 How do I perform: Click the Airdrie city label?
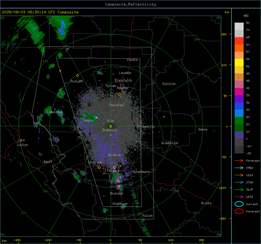pos(114,155)
